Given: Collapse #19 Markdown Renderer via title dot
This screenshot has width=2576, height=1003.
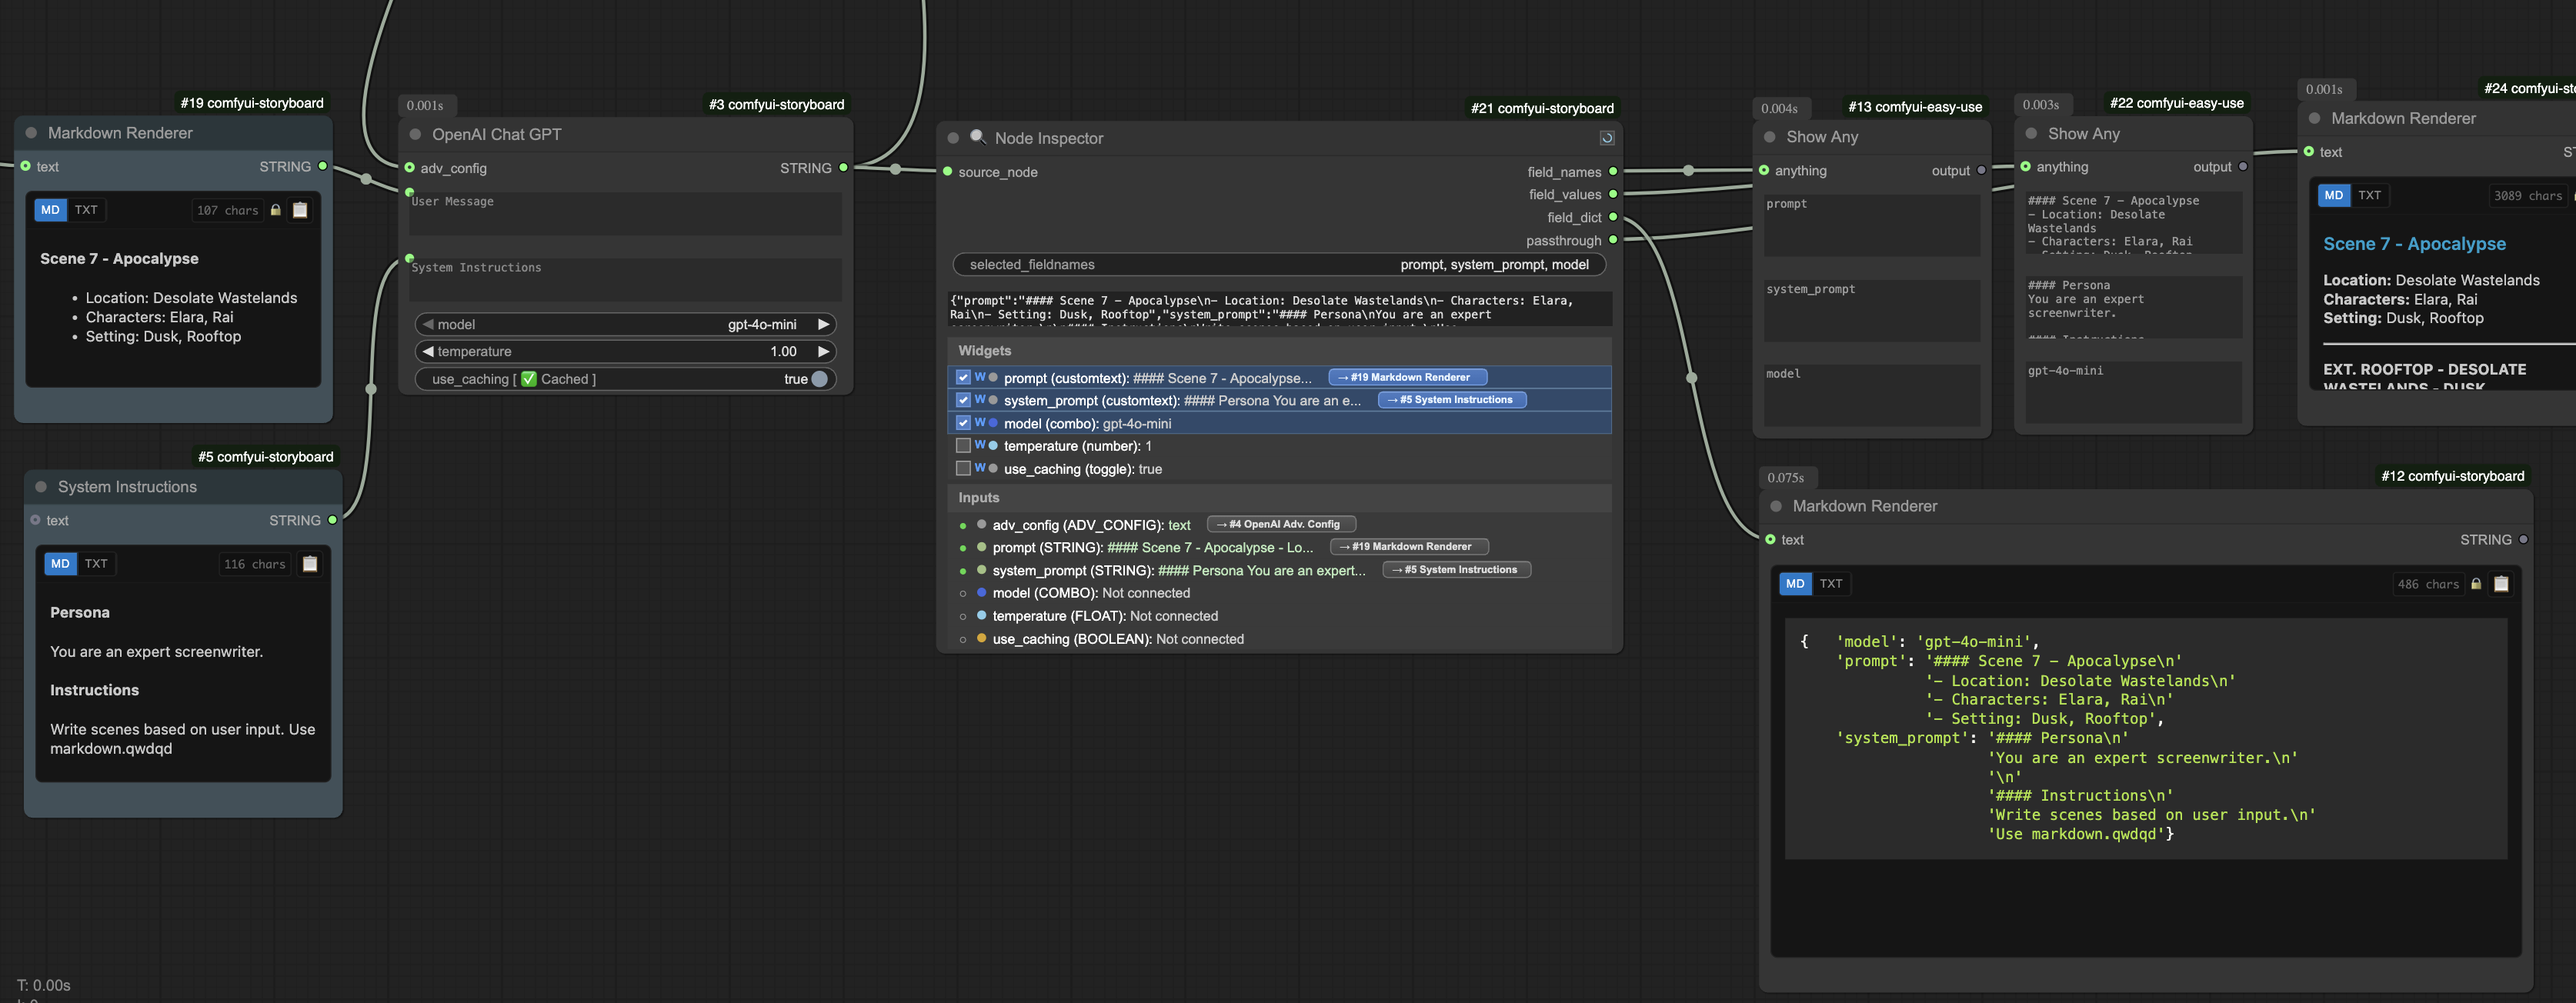Looking at the screenshot, I should 31,133.
